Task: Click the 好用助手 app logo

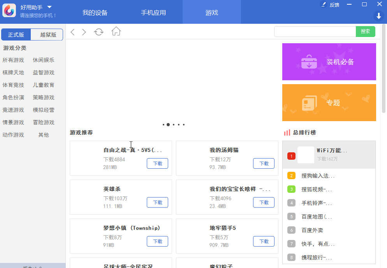Action: pos(9,10)
